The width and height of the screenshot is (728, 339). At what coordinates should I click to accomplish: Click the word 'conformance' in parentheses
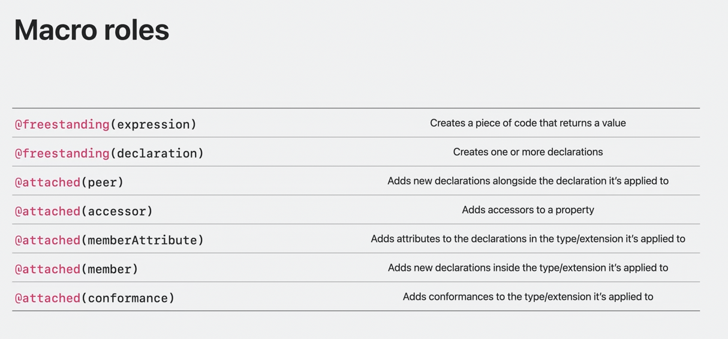coord(128,298)
